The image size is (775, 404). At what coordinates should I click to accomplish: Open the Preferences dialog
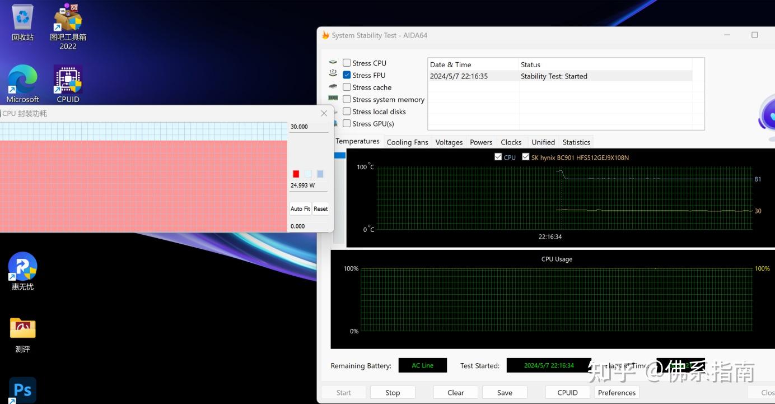coord(617,392)
